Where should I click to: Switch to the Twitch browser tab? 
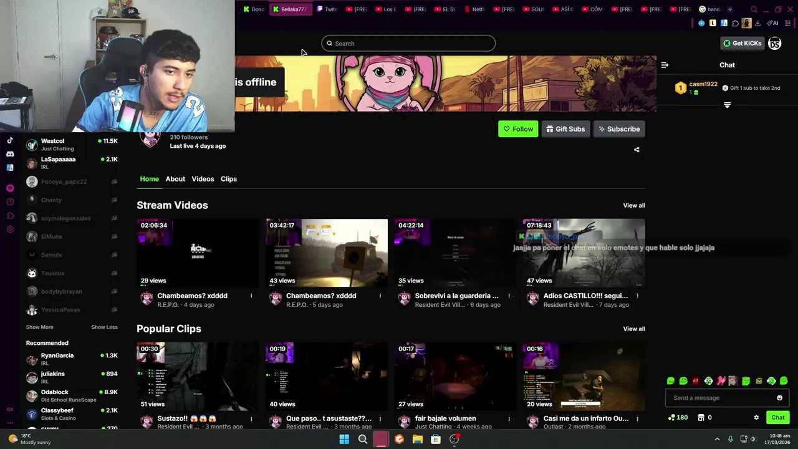point(328,9)
